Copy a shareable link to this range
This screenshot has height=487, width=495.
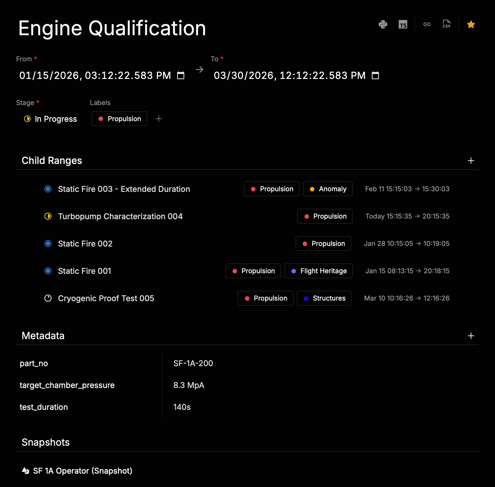(x=427, y=24)
